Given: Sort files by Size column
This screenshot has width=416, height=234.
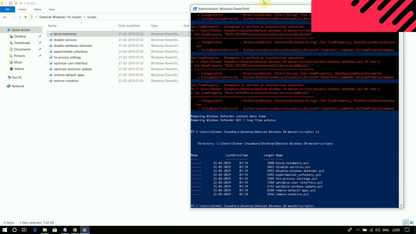Looking at the screenshot, I should (x=186, y=26).
